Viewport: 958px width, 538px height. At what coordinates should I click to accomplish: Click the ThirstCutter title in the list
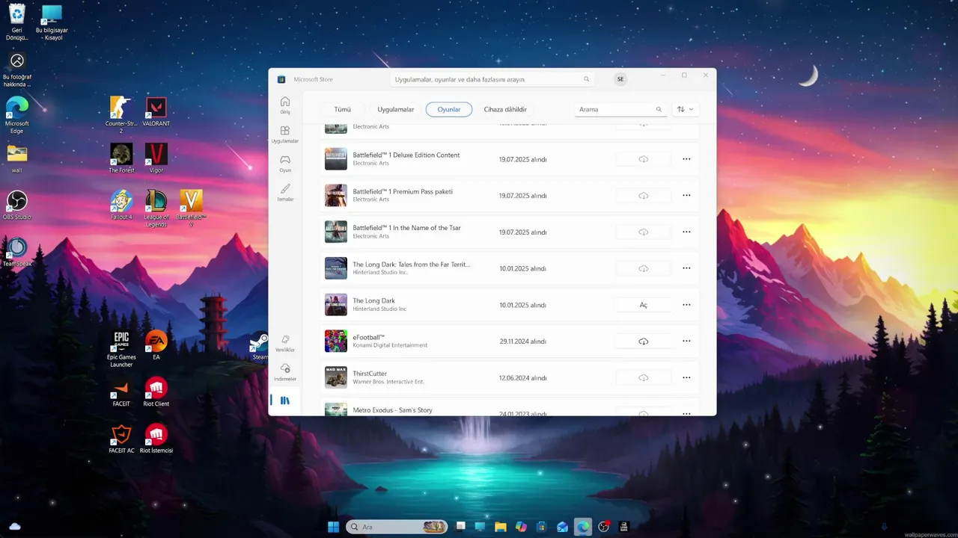coord(370,374)
